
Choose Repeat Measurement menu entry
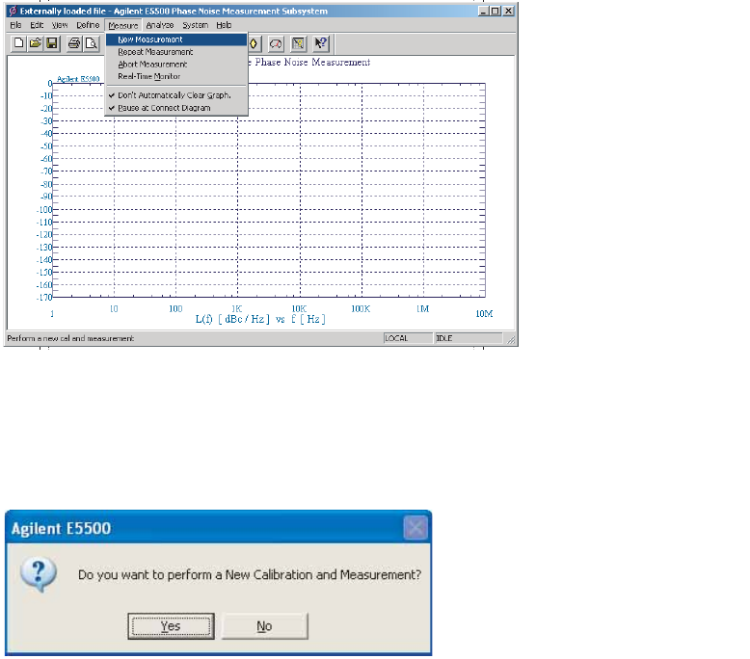pyautogui.click(x=176, y=52)
